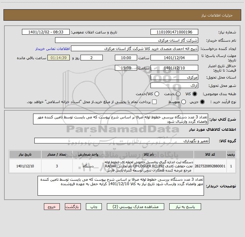Click the گروه کالا field تعمیر و نگهداری

122,141
